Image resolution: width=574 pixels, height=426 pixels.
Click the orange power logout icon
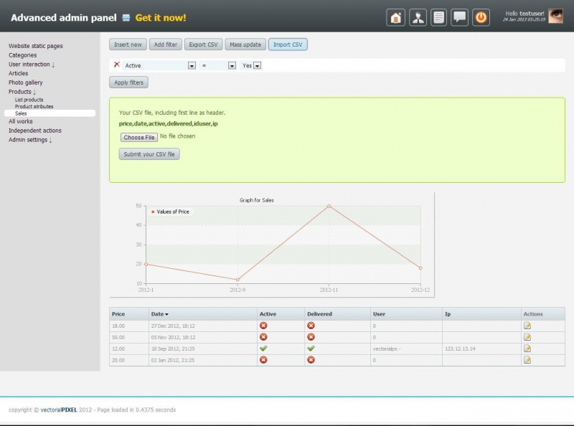click(481, 18)
